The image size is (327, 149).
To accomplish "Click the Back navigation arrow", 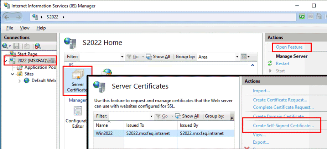I will pyautogui.click(x=7, y=17).
